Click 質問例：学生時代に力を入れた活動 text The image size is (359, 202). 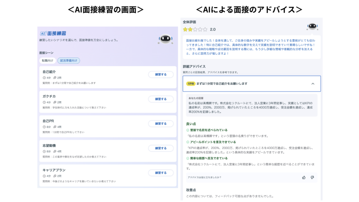coord(74,108)
